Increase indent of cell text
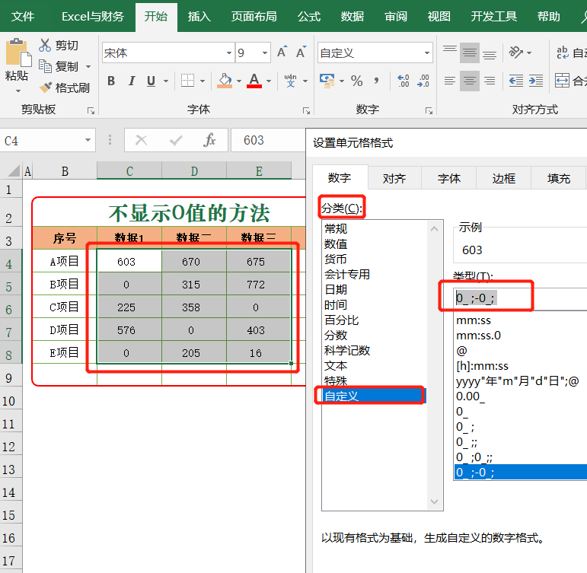 [536, 81]
